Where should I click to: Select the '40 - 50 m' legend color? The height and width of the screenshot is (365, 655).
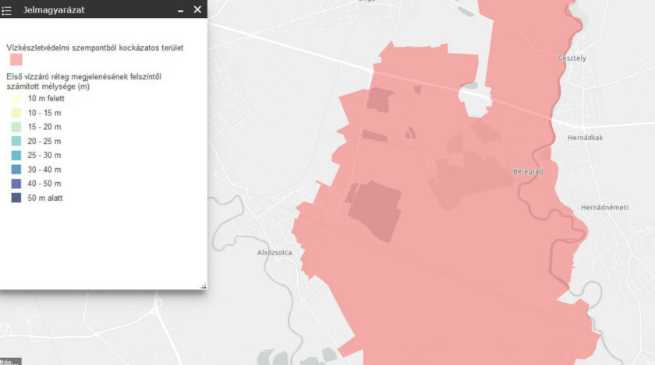click(x=16, y=184)
